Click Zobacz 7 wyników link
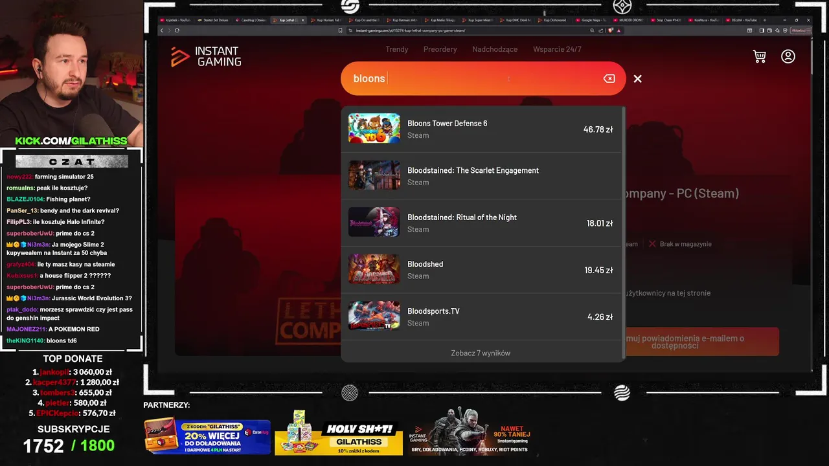Viewport: 829px width, 466px height. 481,353
